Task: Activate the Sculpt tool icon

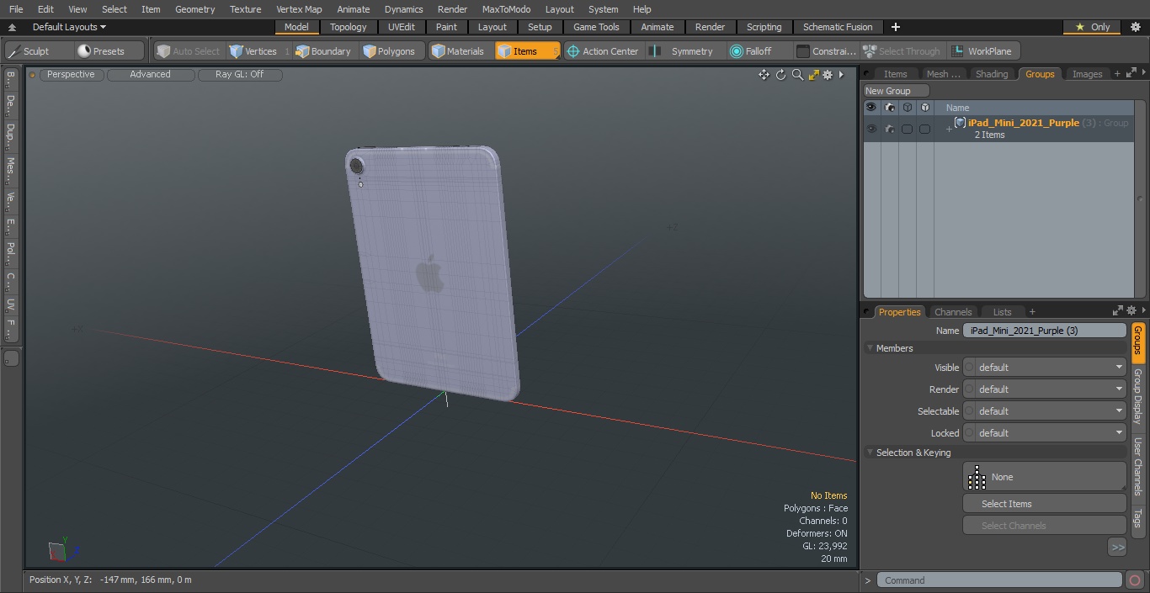Action: (14, 51)
